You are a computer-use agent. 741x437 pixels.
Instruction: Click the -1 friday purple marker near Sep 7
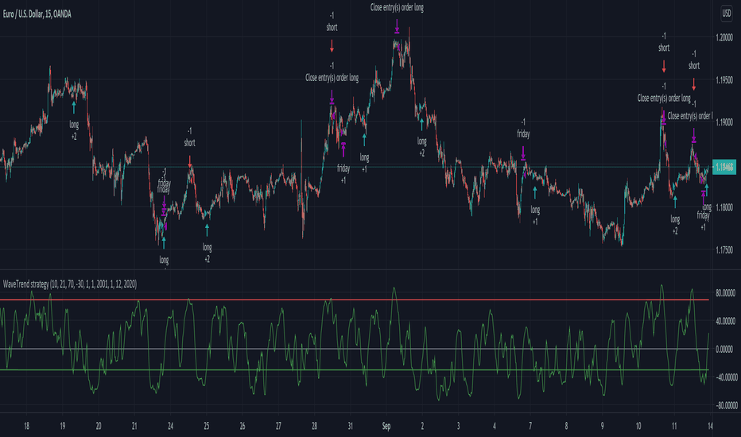click(x=523, y=153)
